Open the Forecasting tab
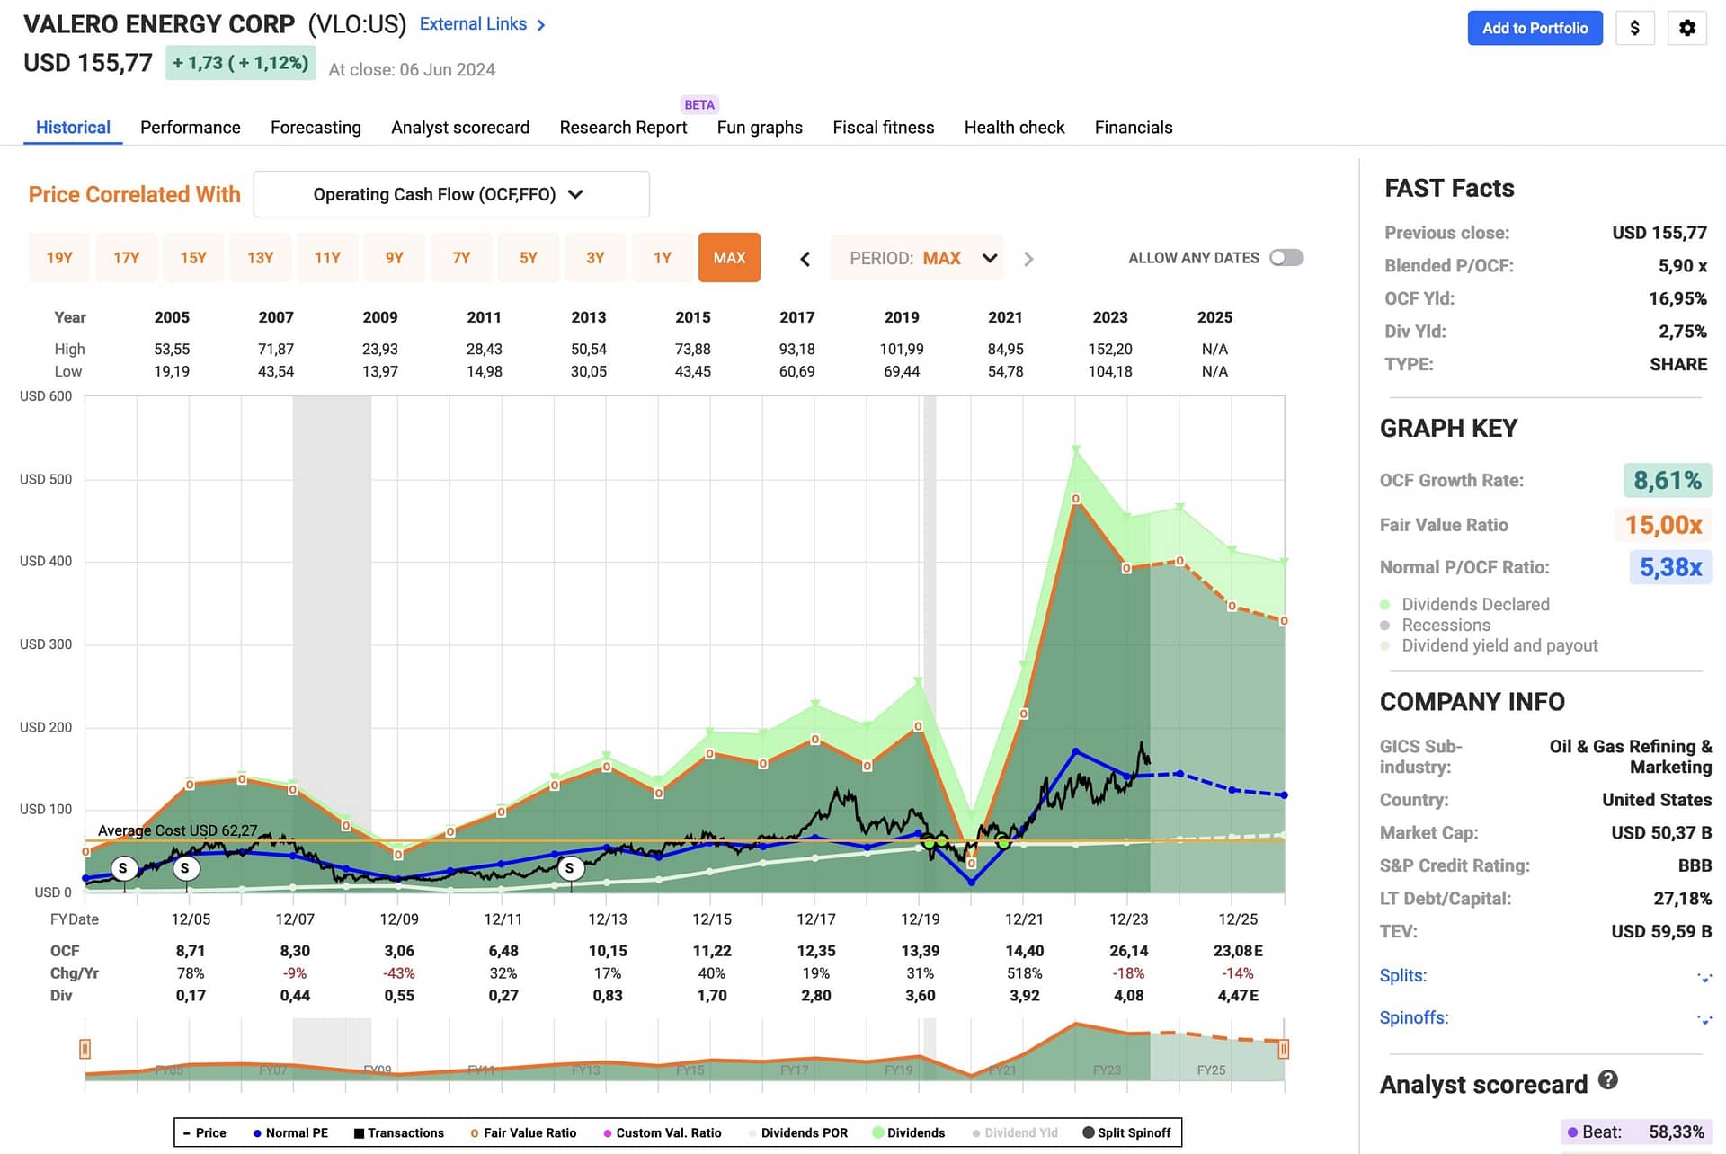The height and width of the screenshot is (1154, 1726). (316, 128)
